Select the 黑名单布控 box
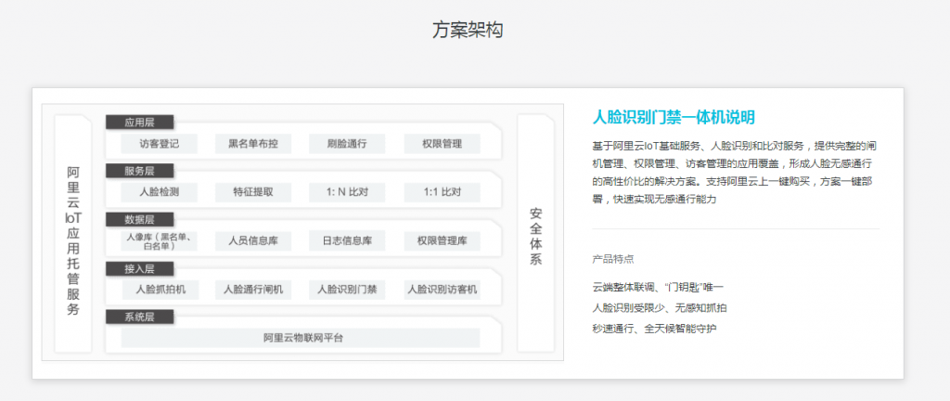 pos(253,144)
